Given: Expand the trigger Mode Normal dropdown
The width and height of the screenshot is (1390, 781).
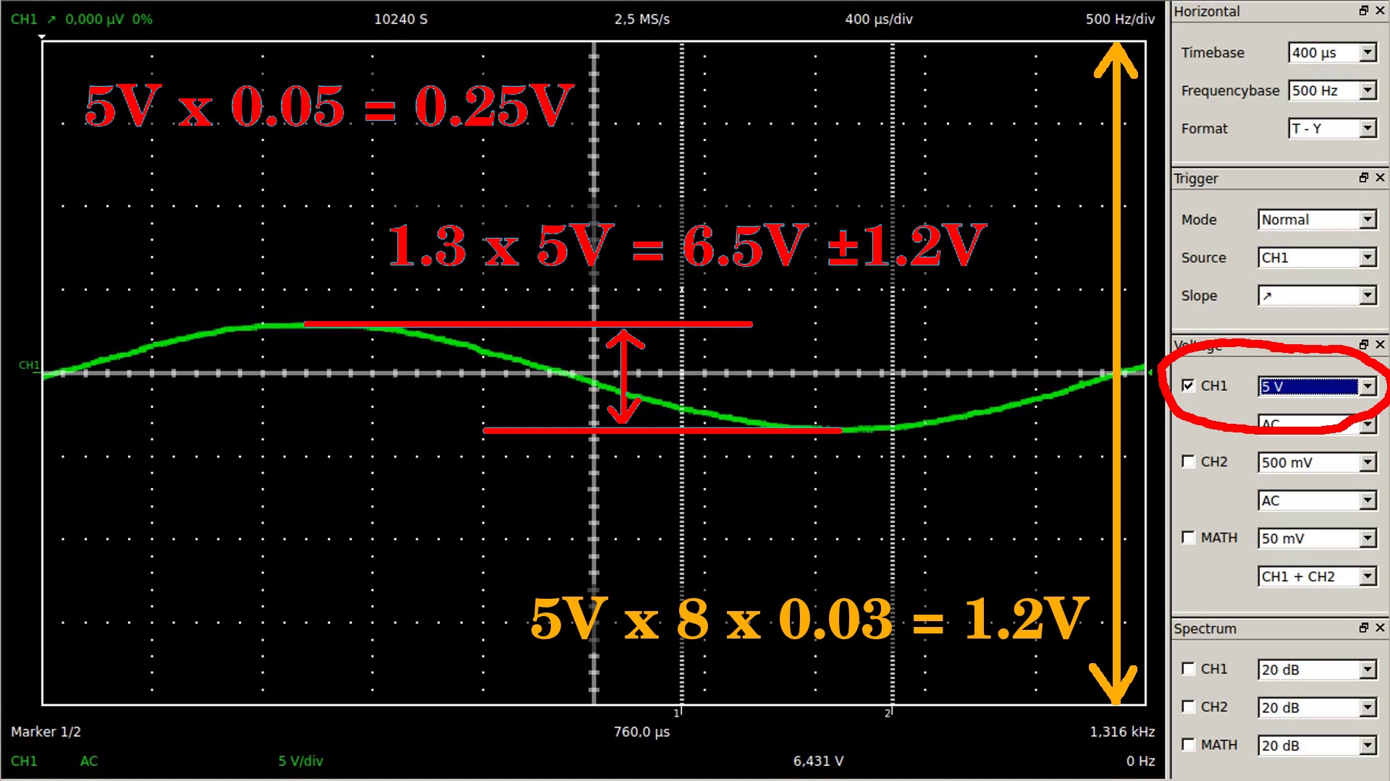Looking at the screenshot, I should 1367,220.
